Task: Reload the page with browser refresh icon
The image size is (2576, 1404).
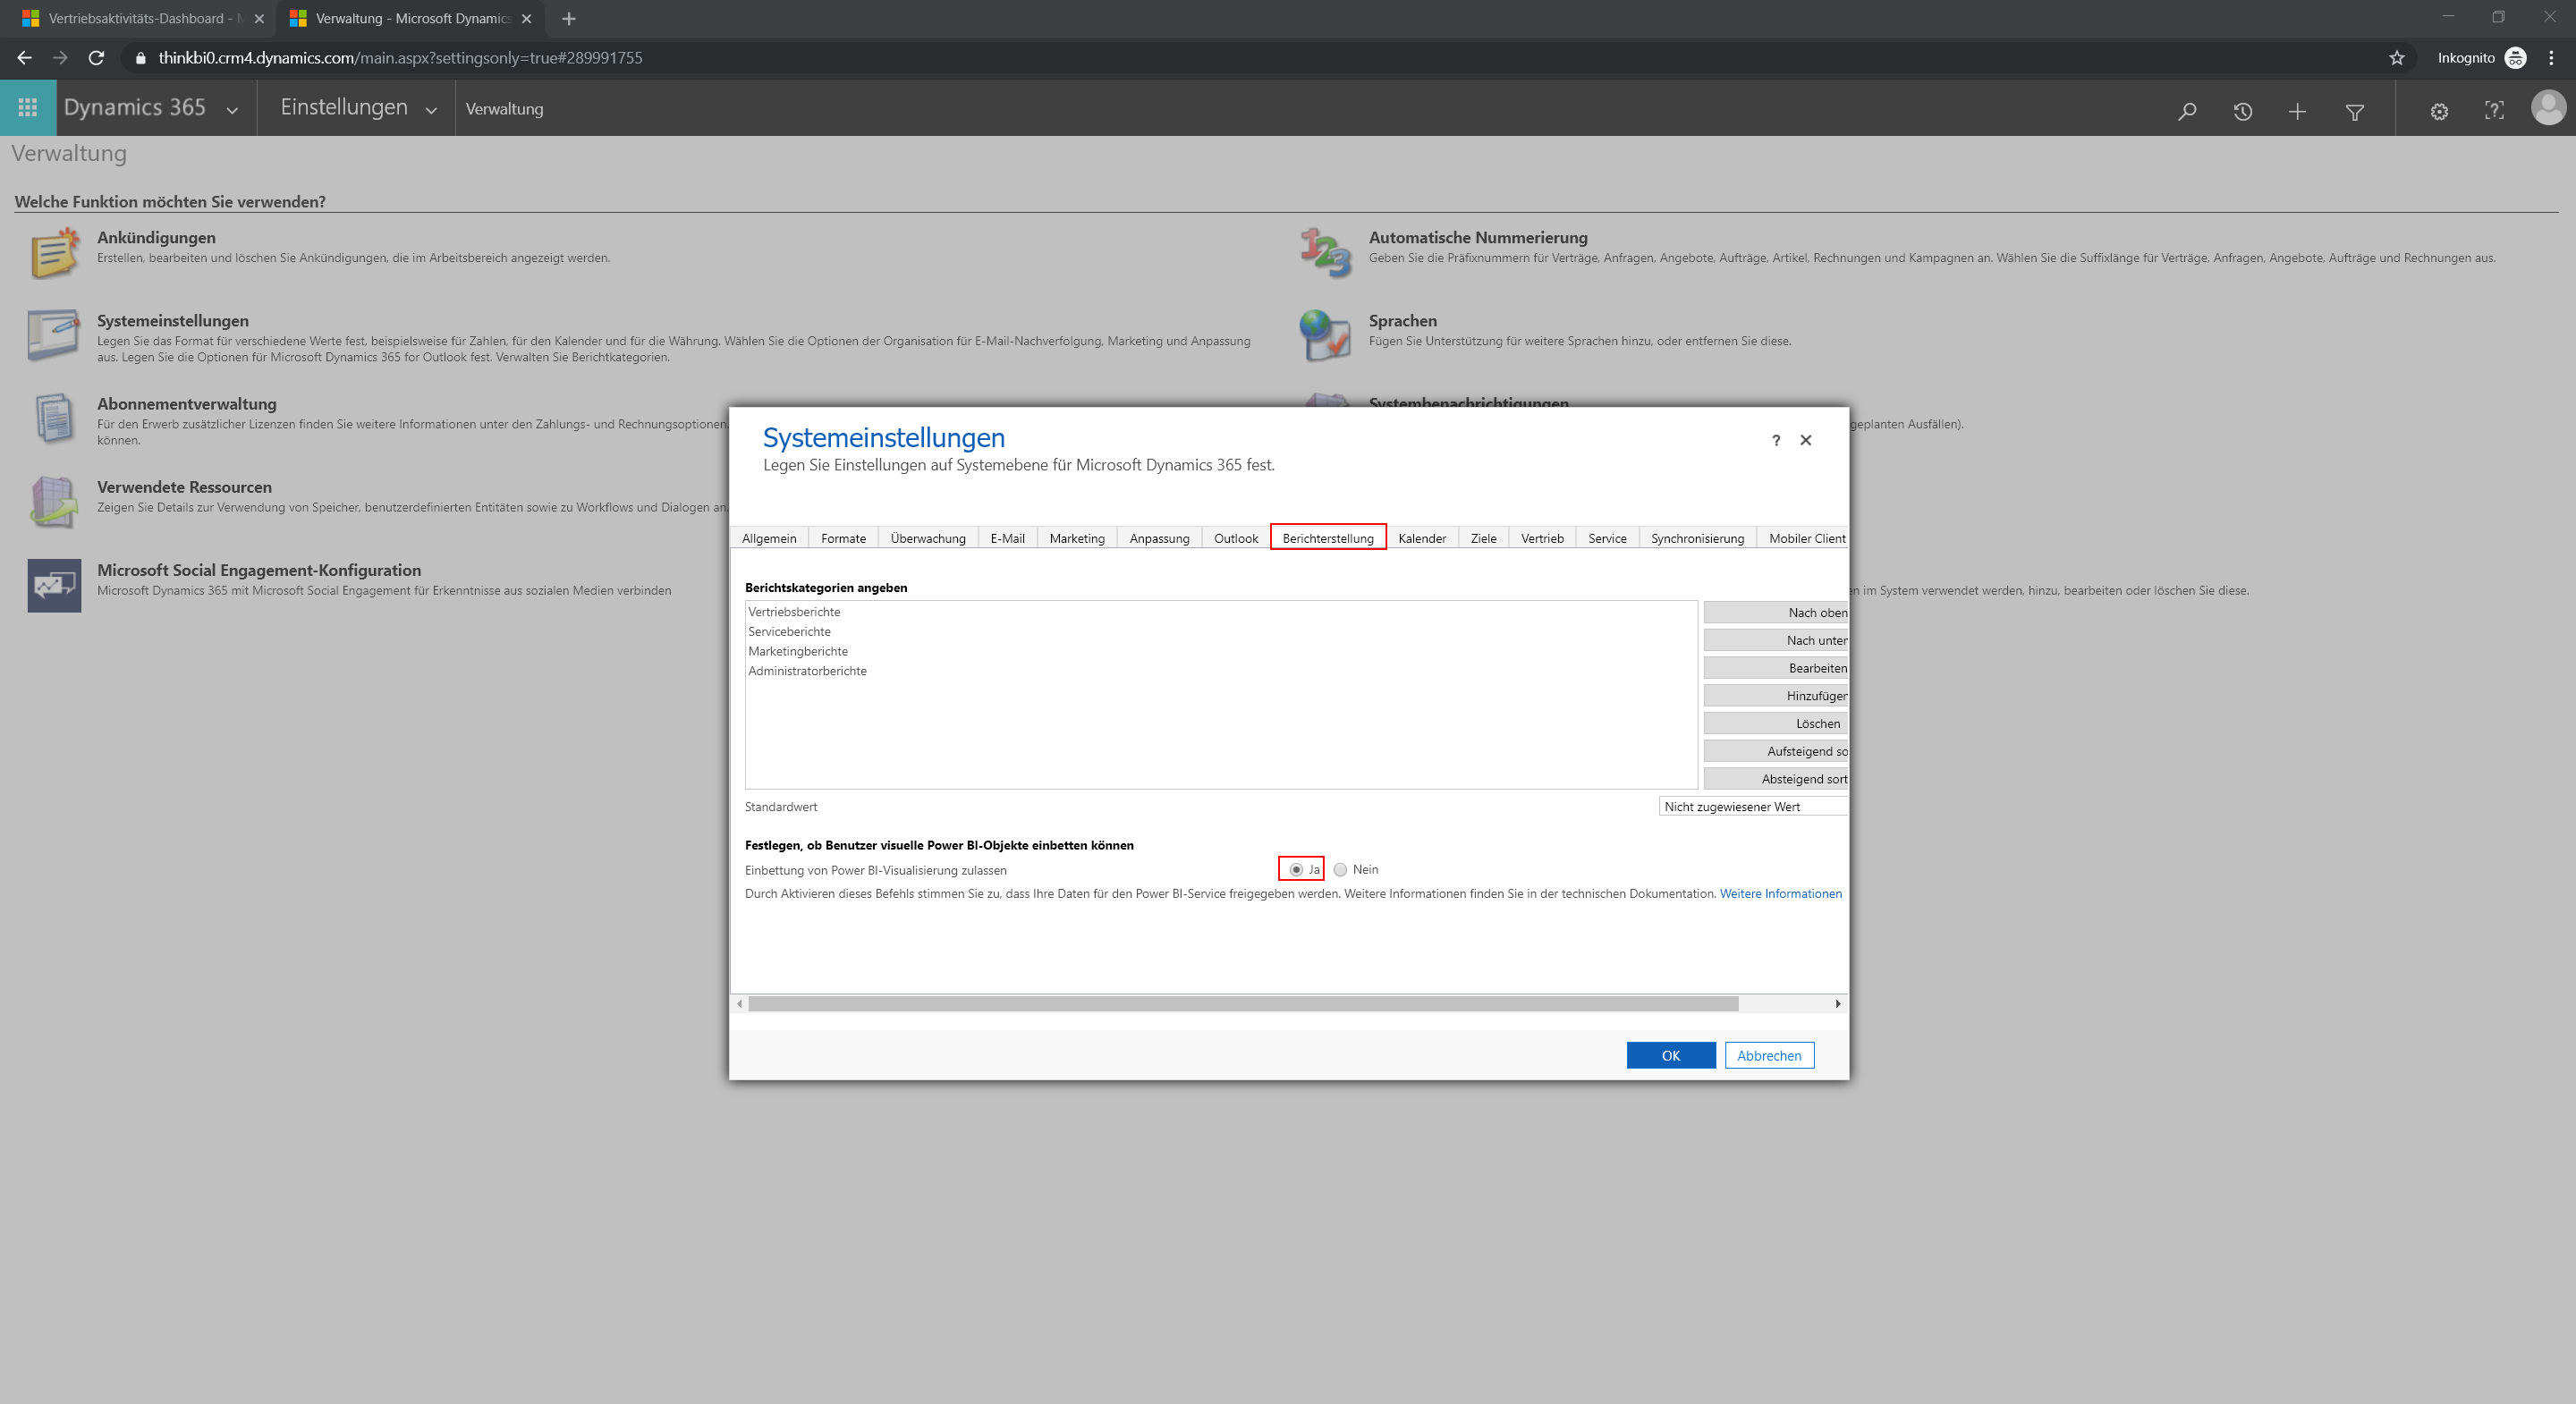Action: pos(96,58)
